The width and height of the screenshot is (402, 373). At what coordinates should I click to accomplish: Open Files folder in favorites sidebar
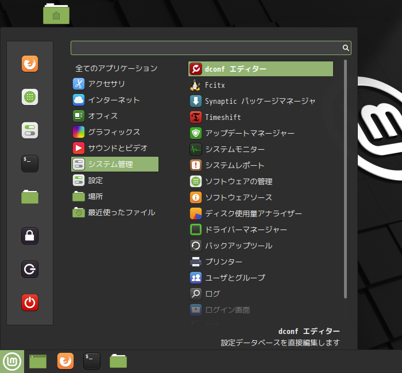tap(30, 197)
